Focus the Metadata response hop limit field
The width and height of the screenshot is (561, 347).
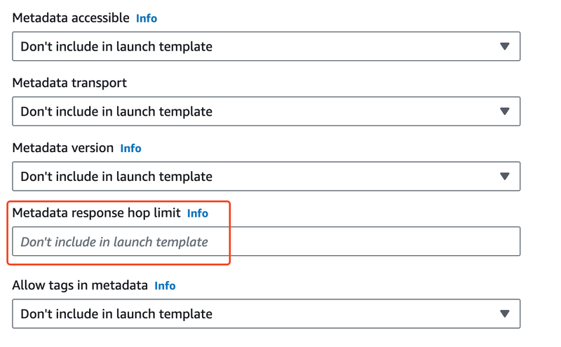point(266,241)
